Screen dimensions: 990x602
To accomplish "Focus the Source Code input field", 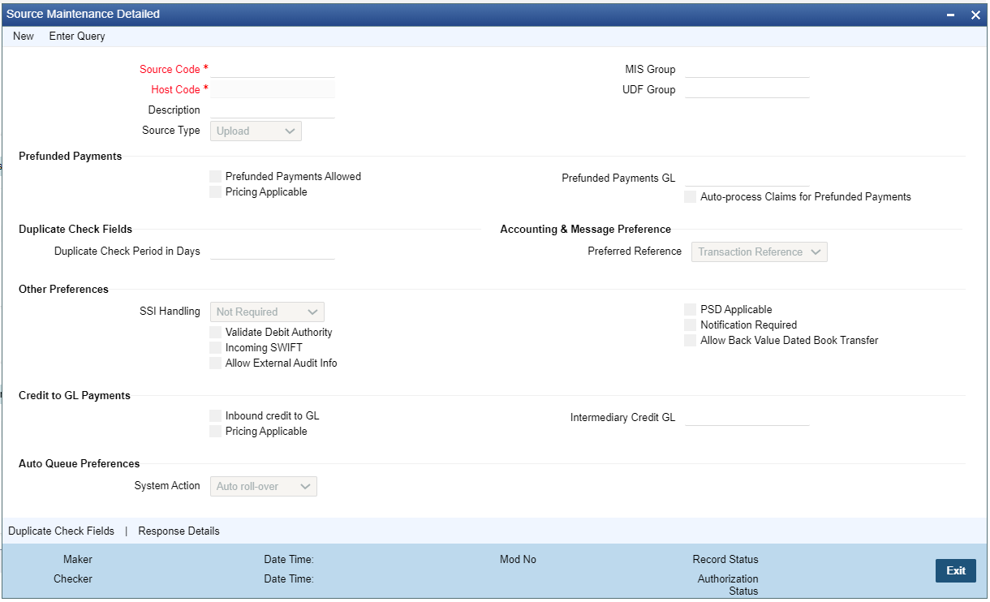I will pyautogui.click(x=273, y=69).
